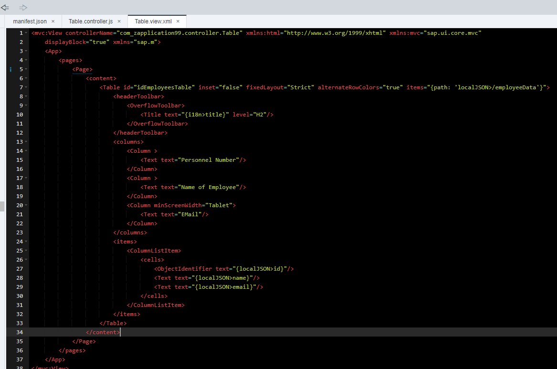This screenshot has width=557, height=369.
Task: Click the left edge scrollbar marker
Action: tap(2, 205)
